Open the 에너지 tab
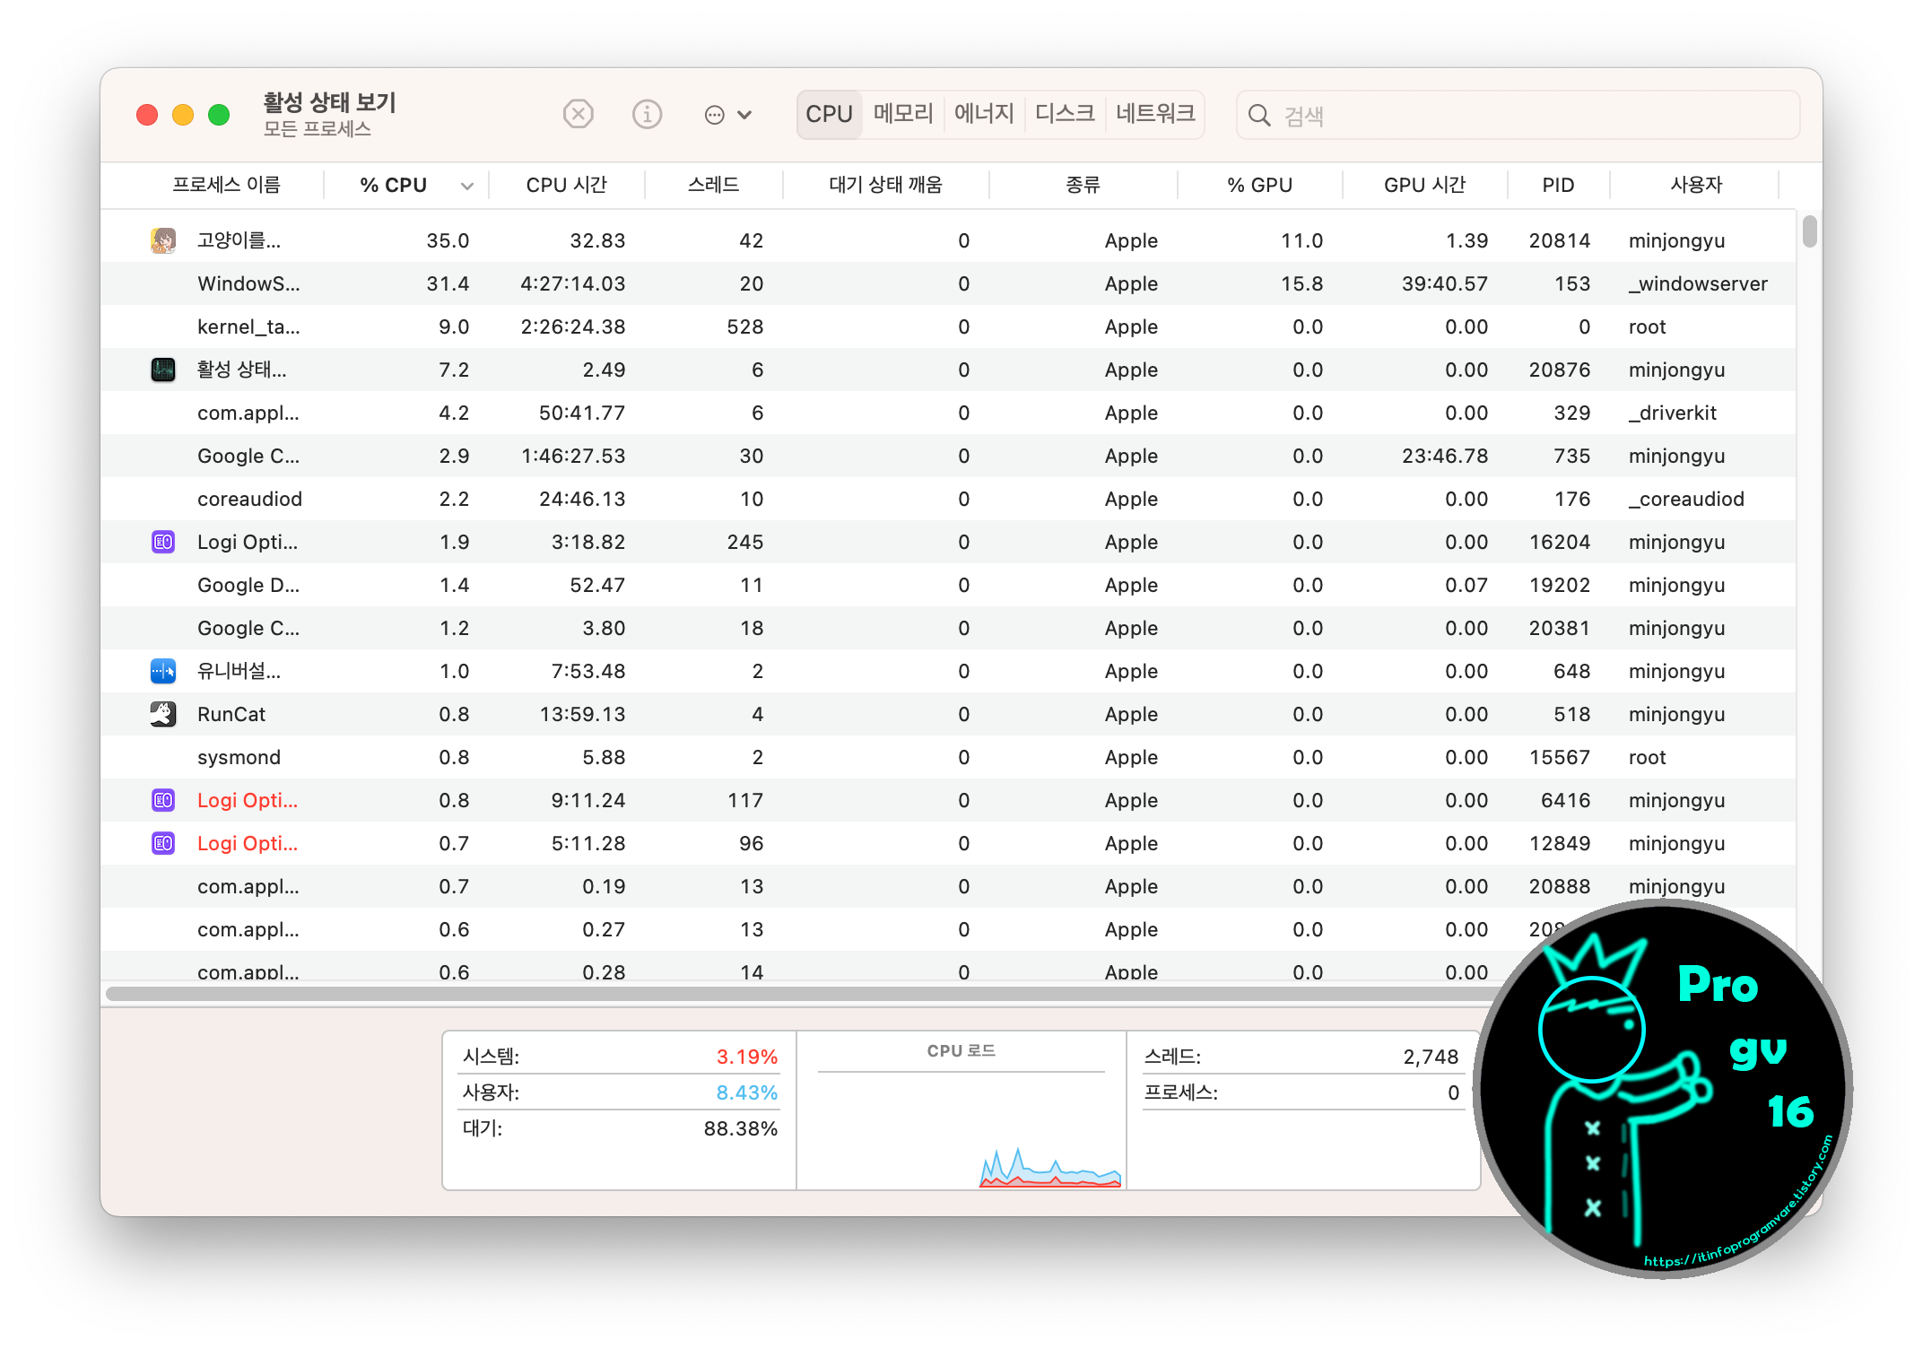 [x=984, y=114]
